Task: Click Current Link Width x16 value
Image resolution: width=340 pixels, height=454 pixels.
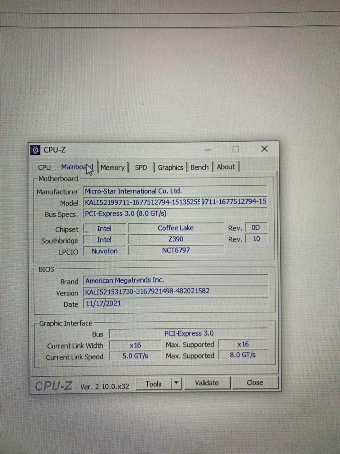Action: tap(135, 345)
